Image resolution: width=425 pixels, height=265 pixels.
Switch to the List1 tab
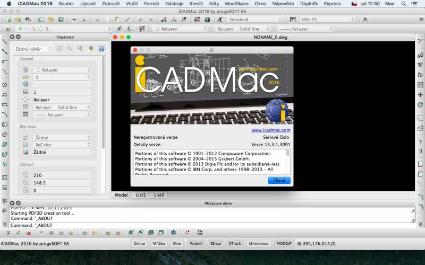coord(141,195)
